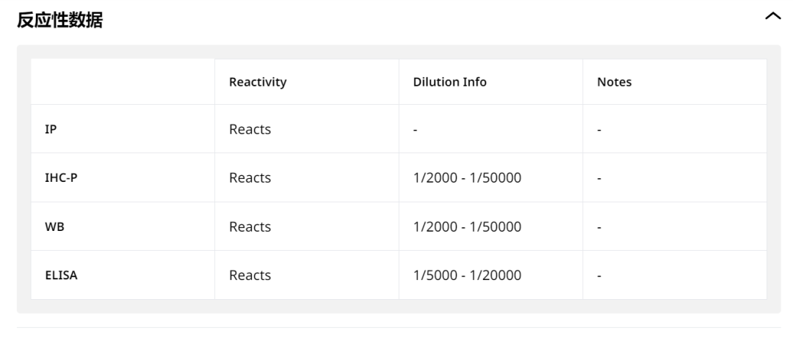793x338 pixels.
Task: Click the Notes dash in IP row
Action: click(600, 130)
